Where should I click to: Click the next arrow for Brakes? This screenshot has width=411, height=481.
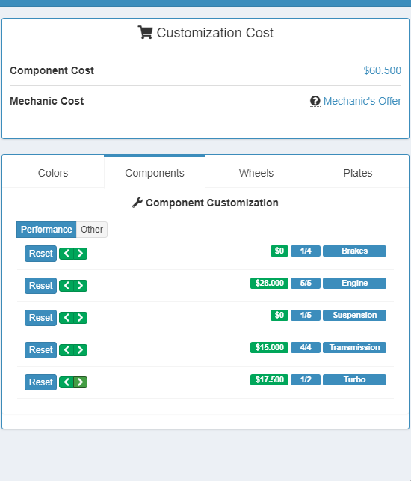(80, 254)
